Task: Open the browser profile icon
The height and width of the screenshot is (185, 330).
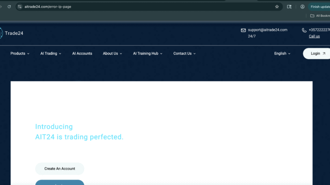Action: coord(302,7)
